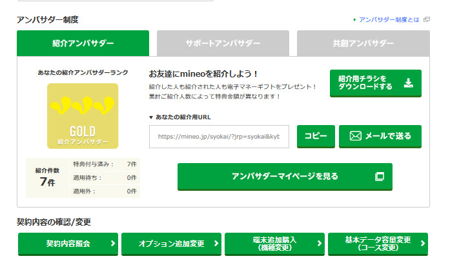
Task: Open the サポートアンバサダー tab
Action: [223, 43]
